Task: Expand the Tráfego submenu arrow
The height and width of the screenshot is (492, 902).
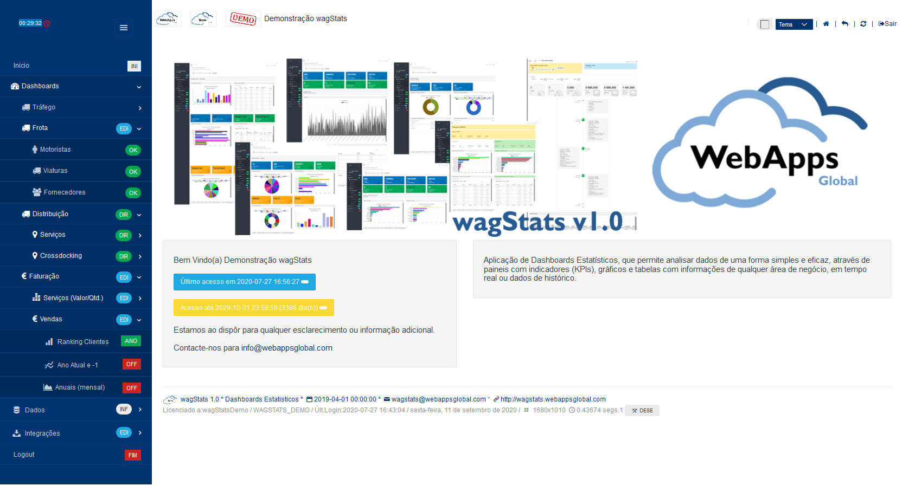Action: click(140, 108)
